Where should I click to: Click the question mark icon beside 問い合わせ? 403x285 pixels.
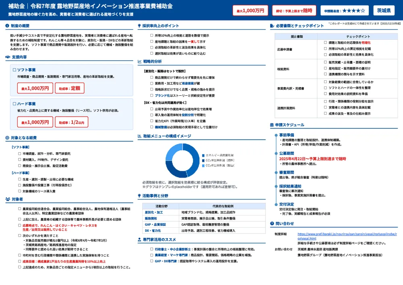coord(272,223)
